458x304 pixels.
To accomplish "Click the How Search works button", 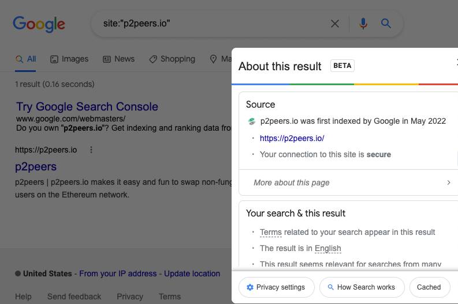I will coord(362,287).
